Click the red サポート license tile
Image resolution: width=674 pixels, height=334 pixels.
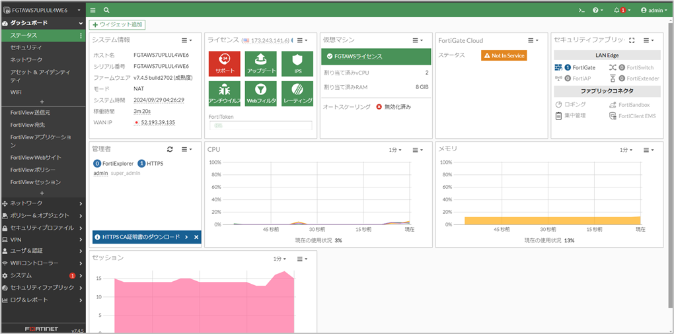pyautogui.click(x=225, y=63)
